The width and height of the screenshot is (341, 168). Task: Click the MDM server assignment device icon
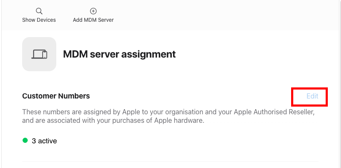click(x=39, y=54)
